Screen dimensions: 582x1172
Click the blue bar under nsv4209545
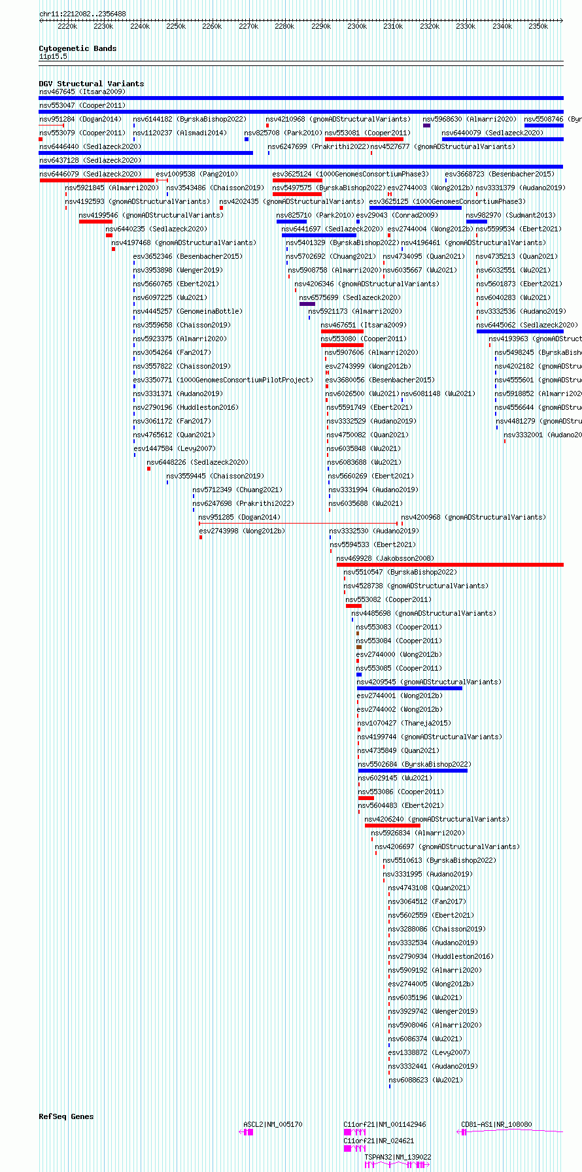pyautogui.click(x=409, y=688)
